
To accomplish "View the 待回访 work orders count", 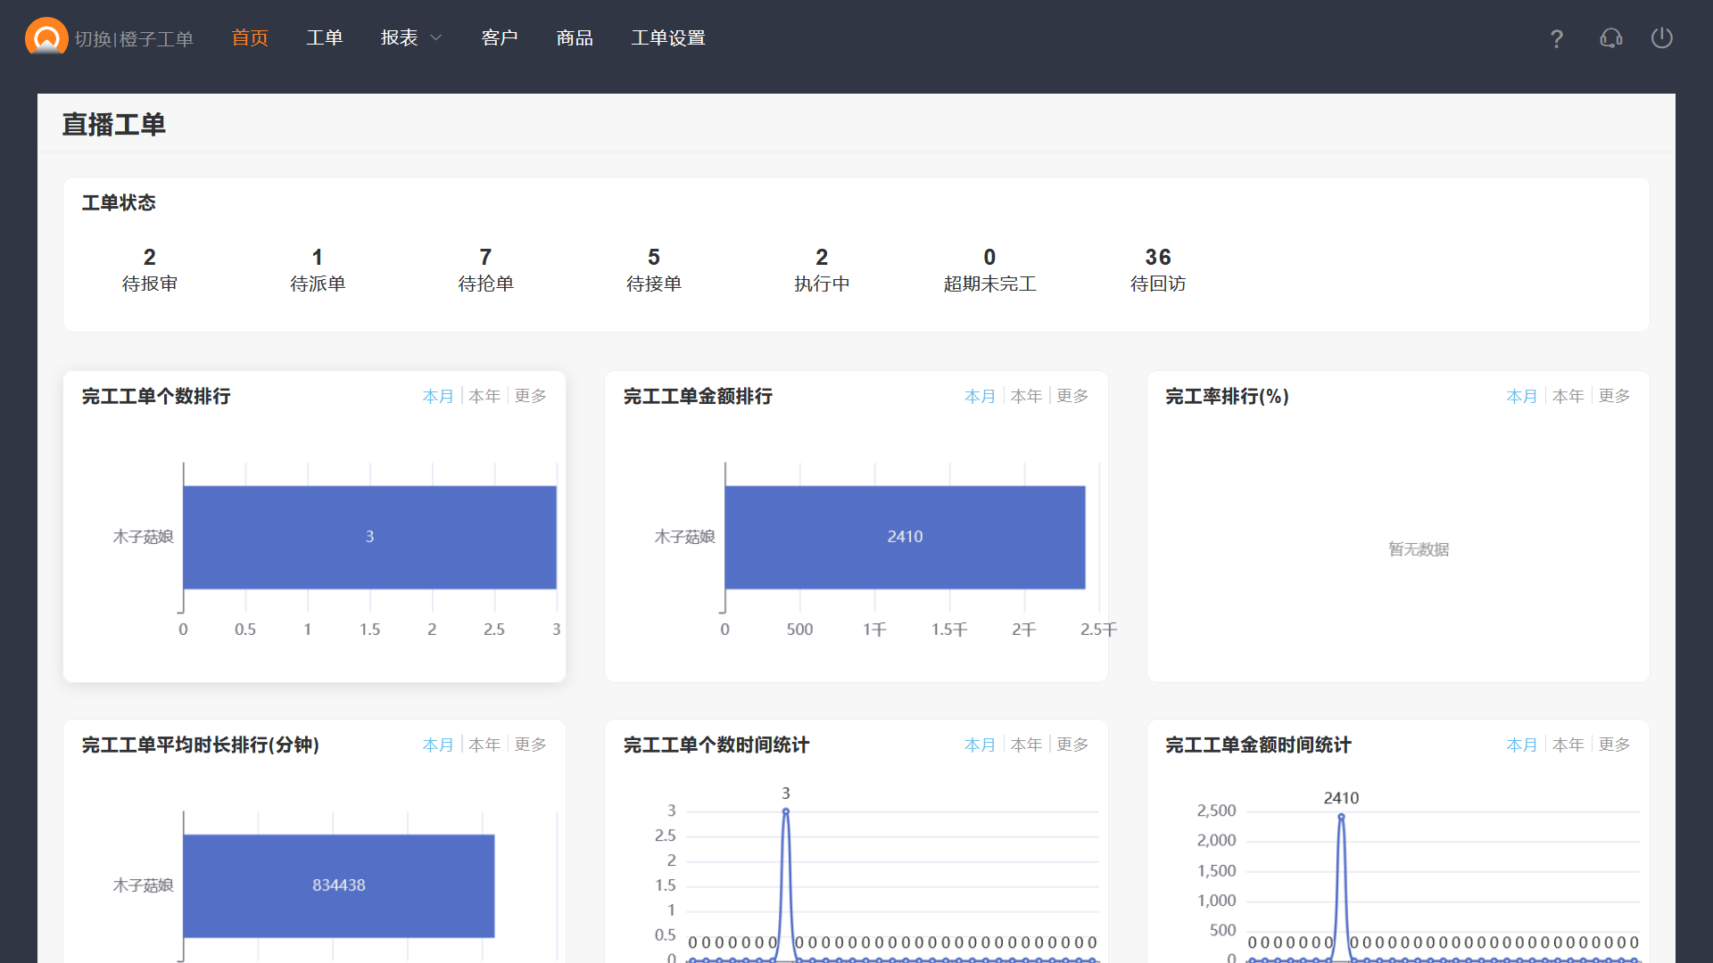I will coord(1158,269).
